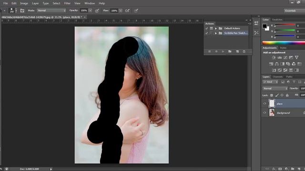This screenshot has width=305, height=171.
Task: Open the Layer menu
Action: 35,3
